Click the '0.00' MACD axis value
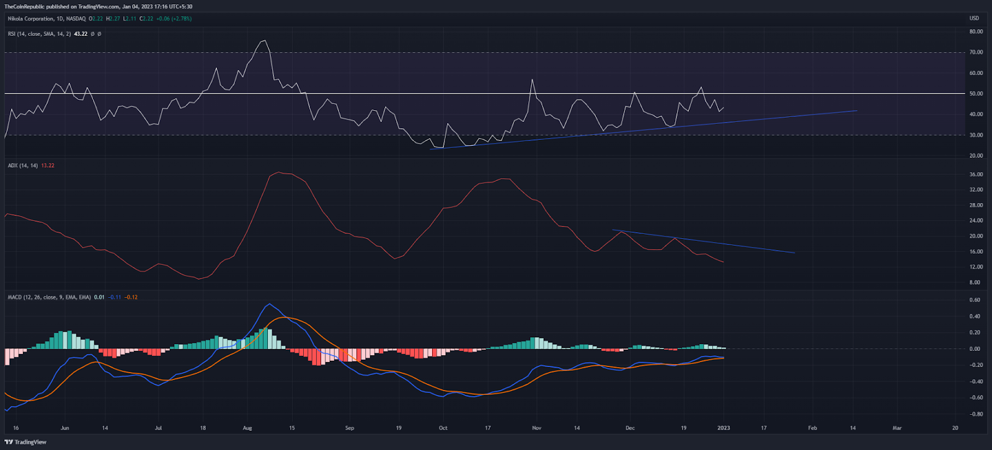Screen dimensions: 992x450 coord(976,349)
